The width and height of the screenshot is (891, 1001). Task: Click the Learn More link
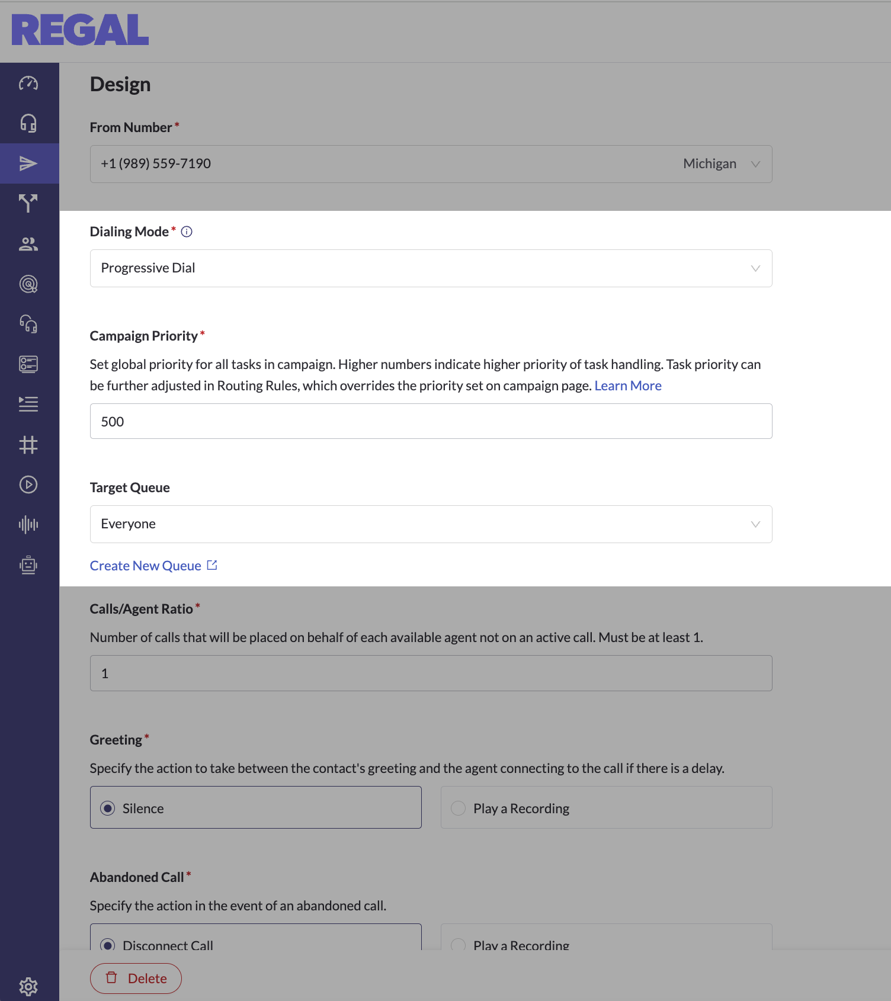coord(628,386)
